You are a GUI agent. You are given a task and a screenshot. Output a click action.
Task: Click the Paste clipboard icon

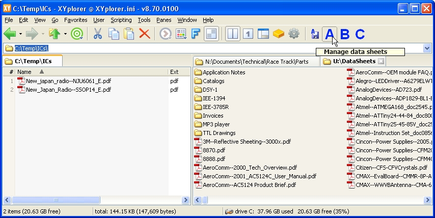click(129, 34)
